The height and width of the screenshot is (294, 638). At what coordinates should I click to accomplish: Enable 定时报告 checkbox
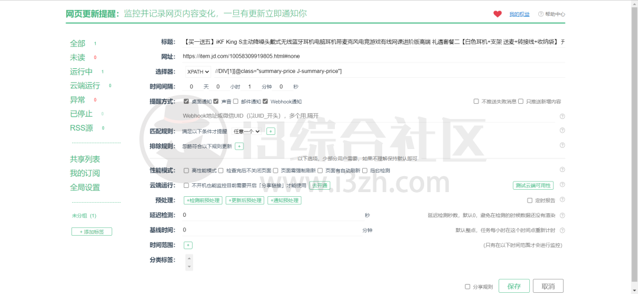[530, 200]
